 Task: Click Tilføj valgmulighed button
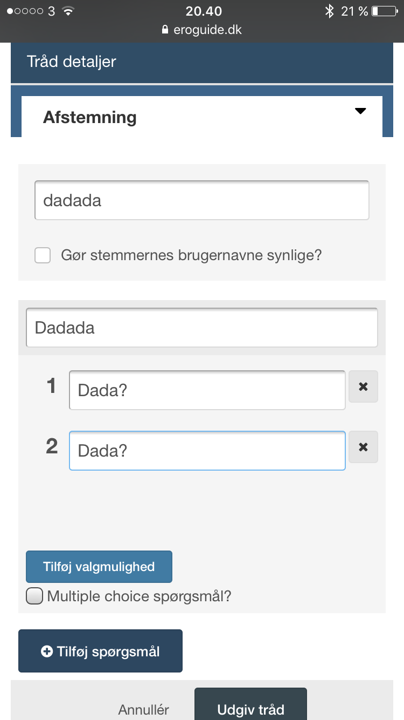[99, 567]
